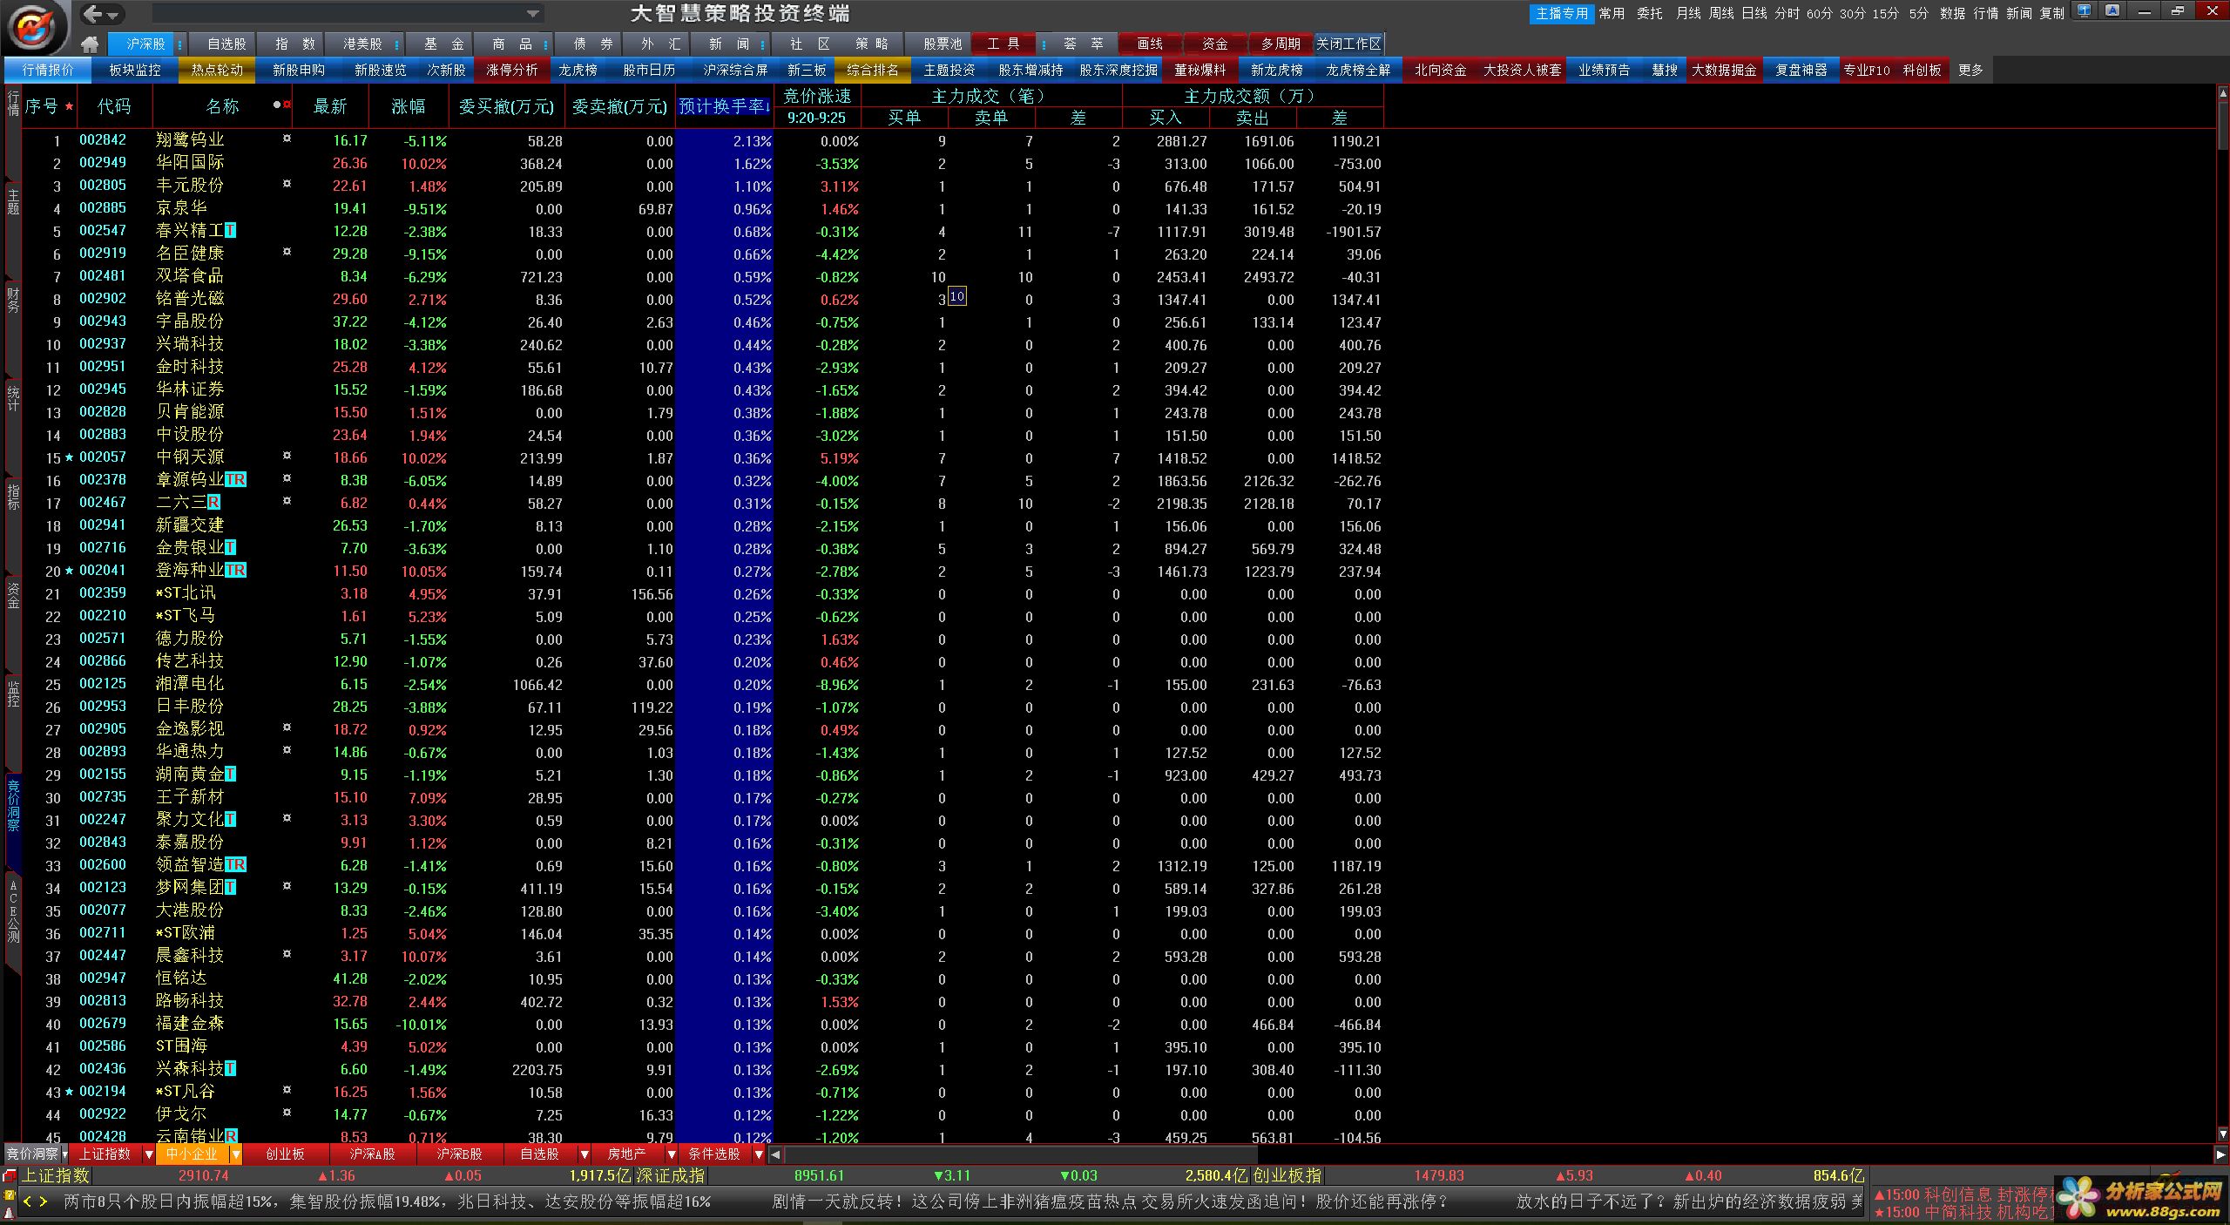The height and width of the screenshot is (1225, 2230).
Task: Click the horizontal scrollbar left arrow
Action: (x=775, y=1154)
